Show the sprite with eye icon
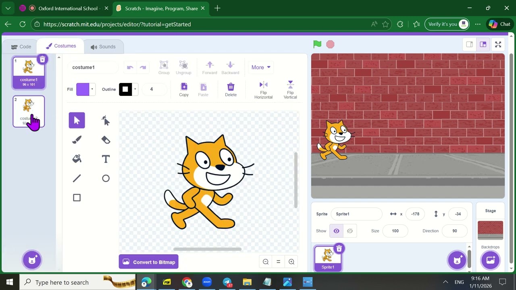This screenshot has width=516, height=290. 336,231
